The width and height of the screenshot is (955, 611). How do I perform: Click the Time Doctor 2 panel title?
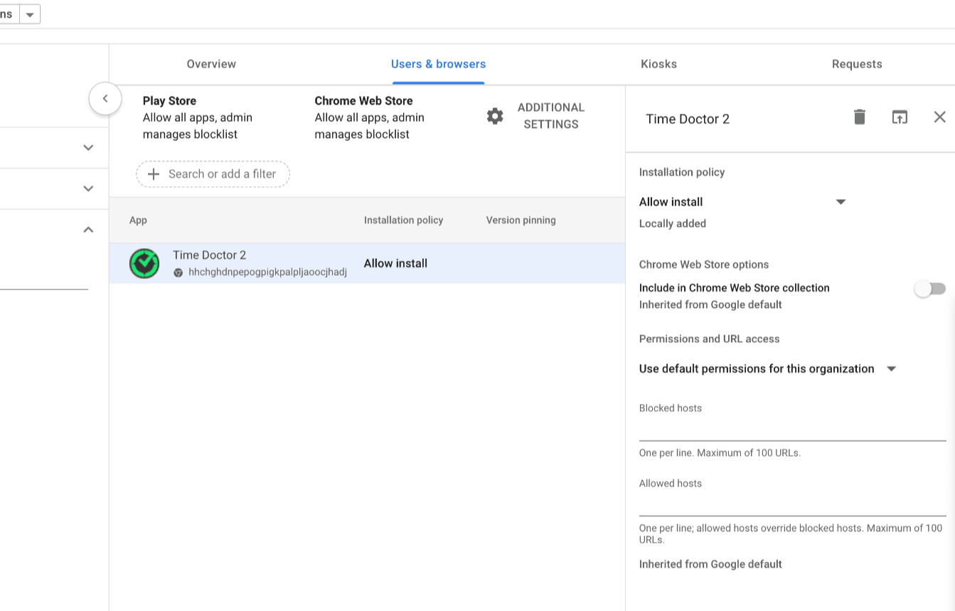point(688,119)
